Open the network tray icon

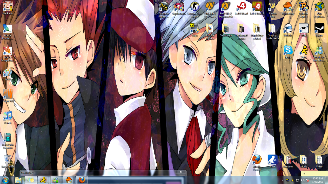point(298,180)
